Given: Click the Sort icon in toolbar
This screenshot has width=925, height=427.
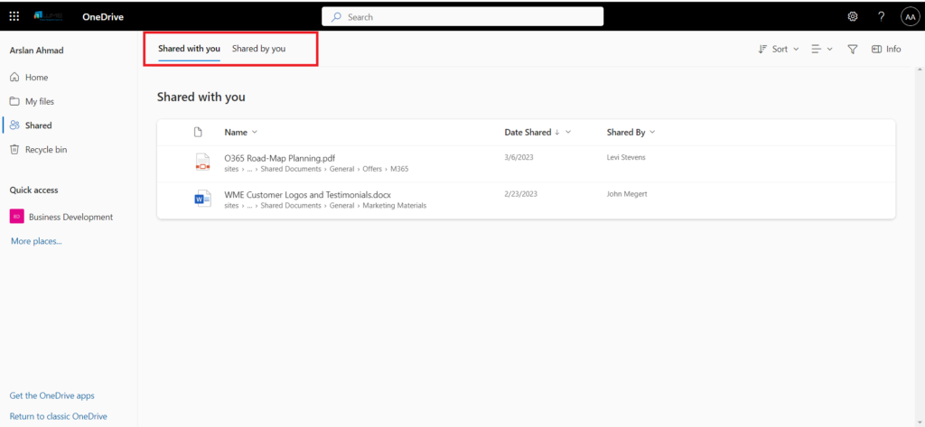Looking at the screenshot, I should point(762,49).
